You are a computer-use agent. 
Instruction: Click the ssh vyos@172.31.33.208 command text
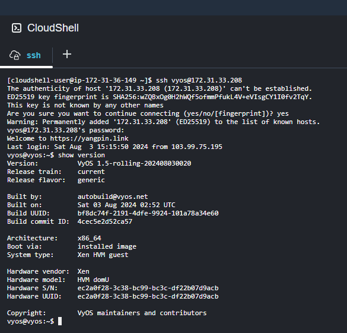point(199,80)
